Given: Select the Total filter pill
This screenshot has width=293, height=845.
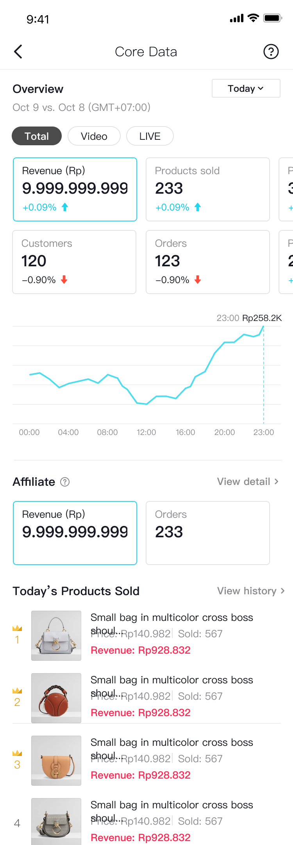Looking at the screenshot, I should (x=37, y=136).
